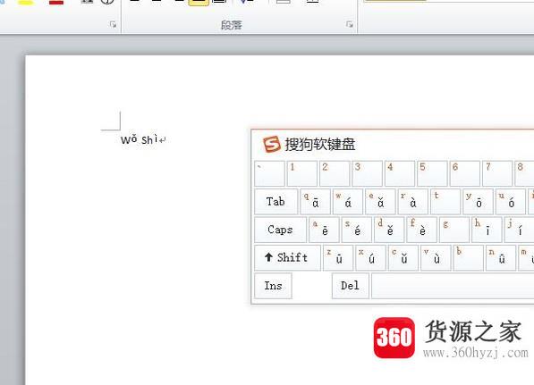Click the b key on the soft keyboard
Viewport: 534px width, 385px height.
tap(469, 257)
